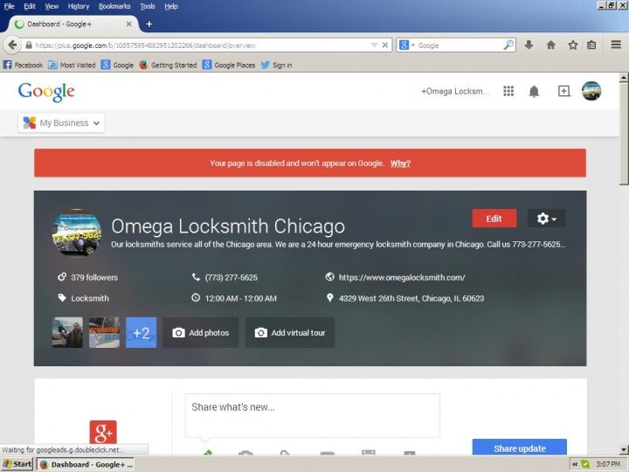Click Omega Locksmith profile picture
Image resolution: width=629 pixels, height=472 pixels.
coord(77,233)
